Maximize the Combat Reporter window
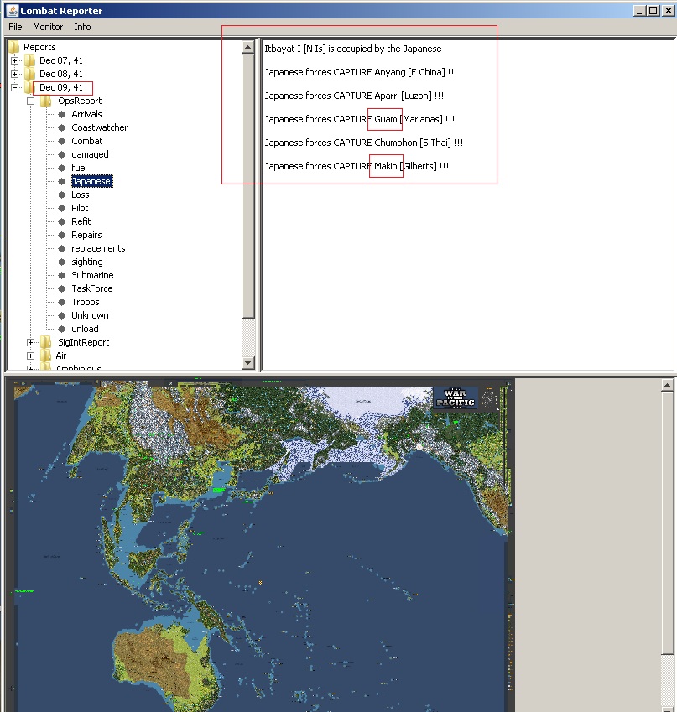The height and width of the screenshot is (712, 677). (654, 10)
